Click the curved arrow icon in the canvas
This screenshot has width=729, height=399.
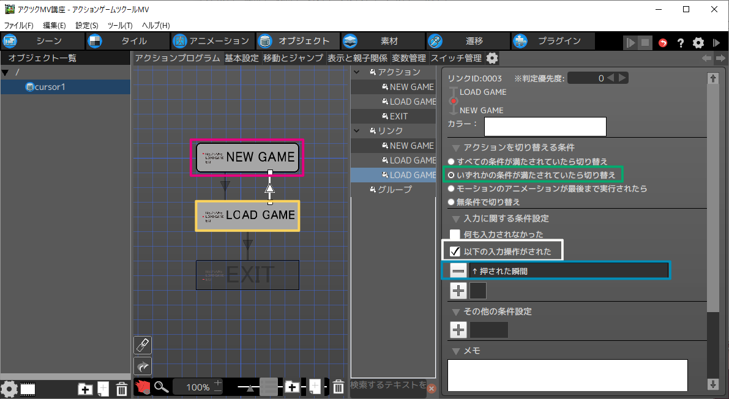(143, 367)
